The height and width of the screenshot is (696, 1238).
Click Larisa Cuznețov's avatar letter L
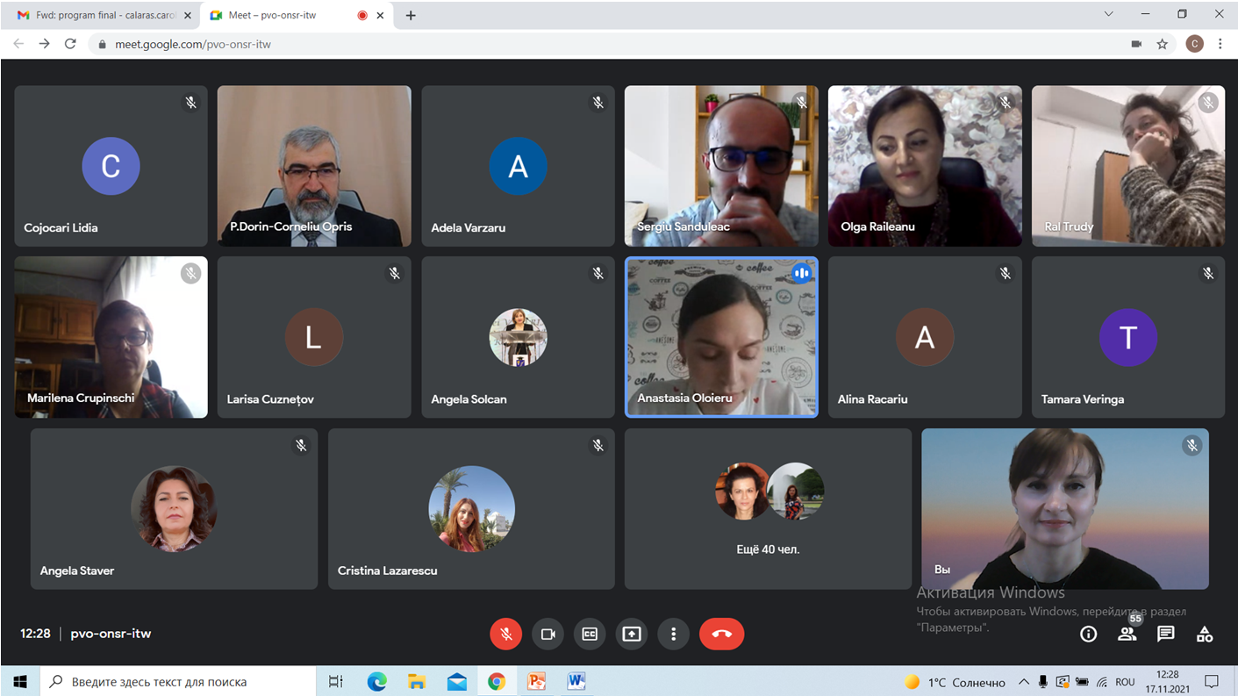[314, 337]
